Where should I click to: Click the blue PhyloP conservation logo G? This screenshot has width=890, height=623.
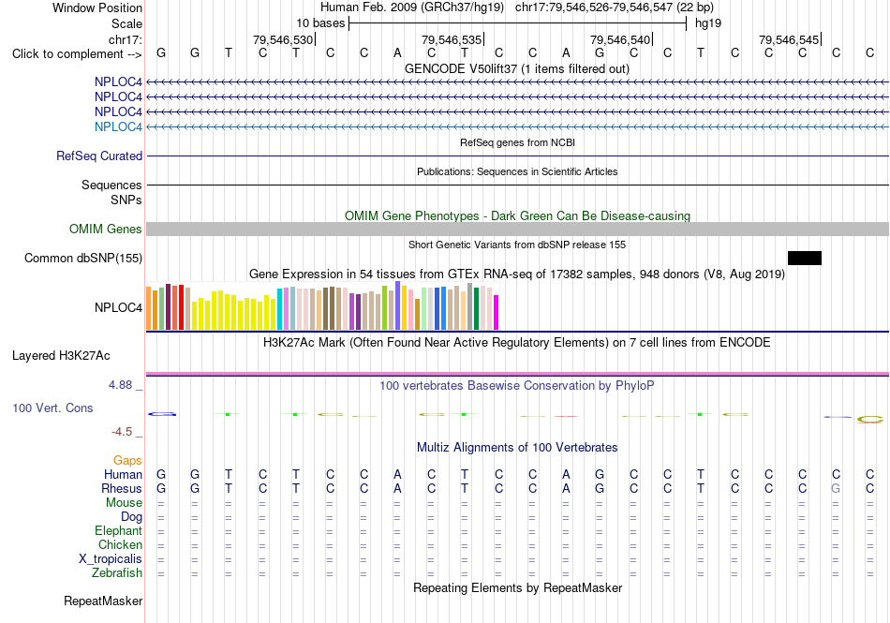tap(162, 414)
